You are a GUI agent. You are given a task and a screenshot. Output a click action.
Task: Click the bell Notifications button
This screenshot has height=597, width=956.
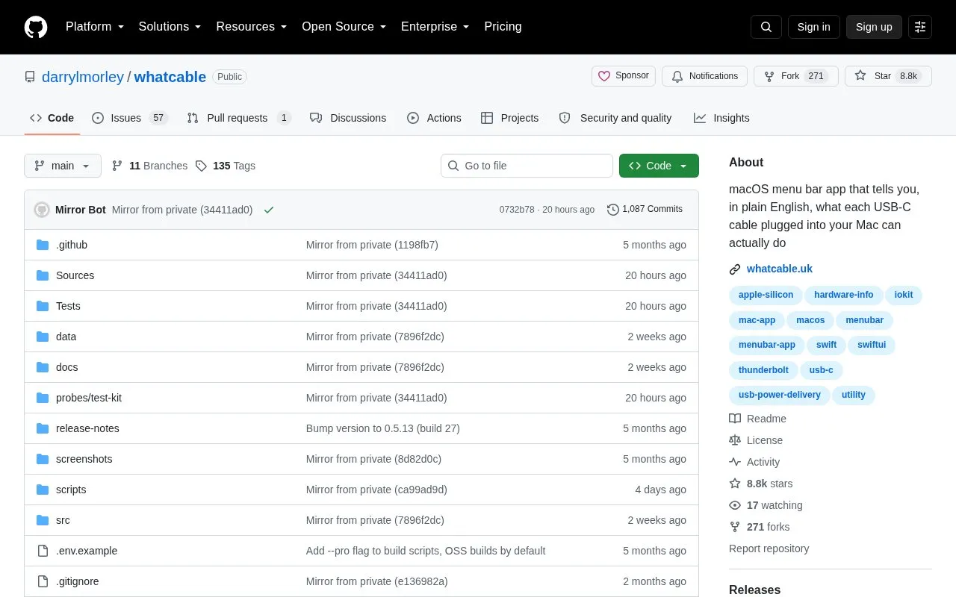tap(704, 76)
